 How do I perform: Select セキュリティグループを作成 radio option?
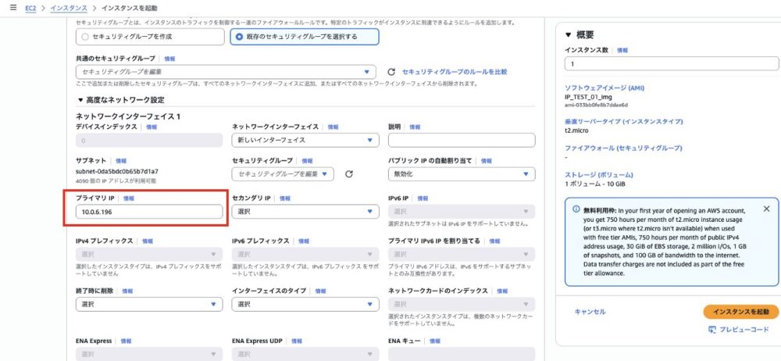point(85,36)
